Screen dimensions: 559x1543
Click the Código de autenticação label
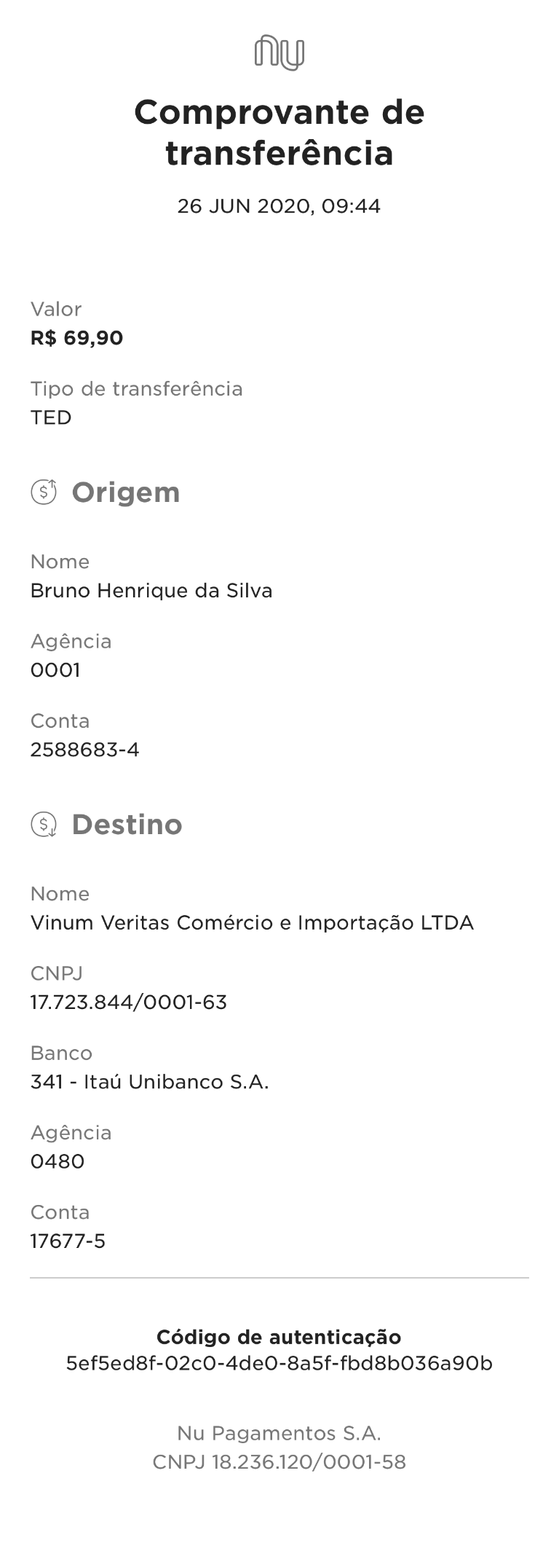click(279, 1337)
